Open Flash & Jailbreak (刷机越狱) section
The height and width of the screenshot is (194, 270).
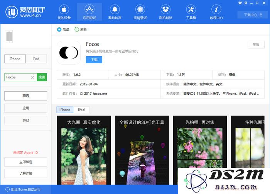165,12
